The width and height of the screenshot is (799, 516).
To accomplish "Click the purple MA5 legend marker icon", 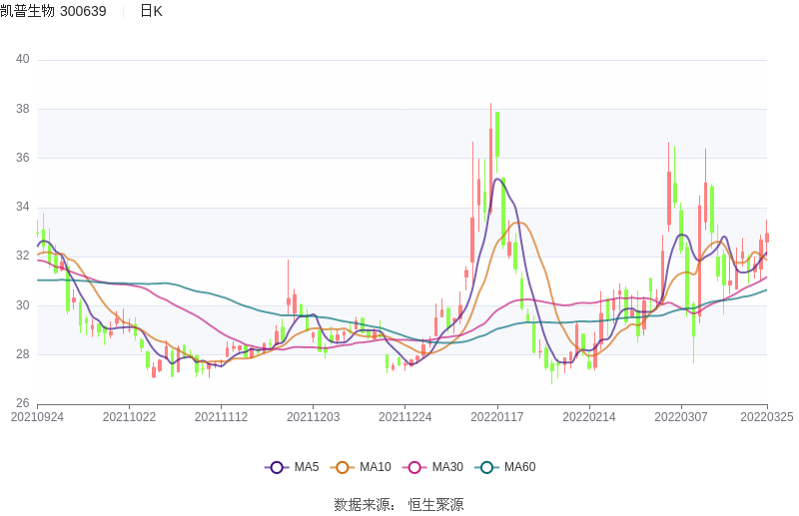I will point(277,467).
